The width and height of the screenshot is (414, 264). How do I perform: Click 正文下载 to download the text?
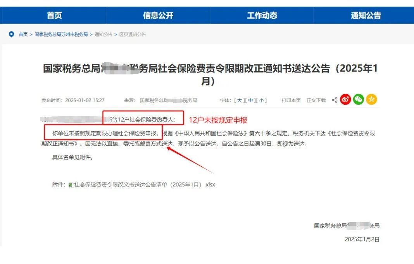[x=316, y=100]
